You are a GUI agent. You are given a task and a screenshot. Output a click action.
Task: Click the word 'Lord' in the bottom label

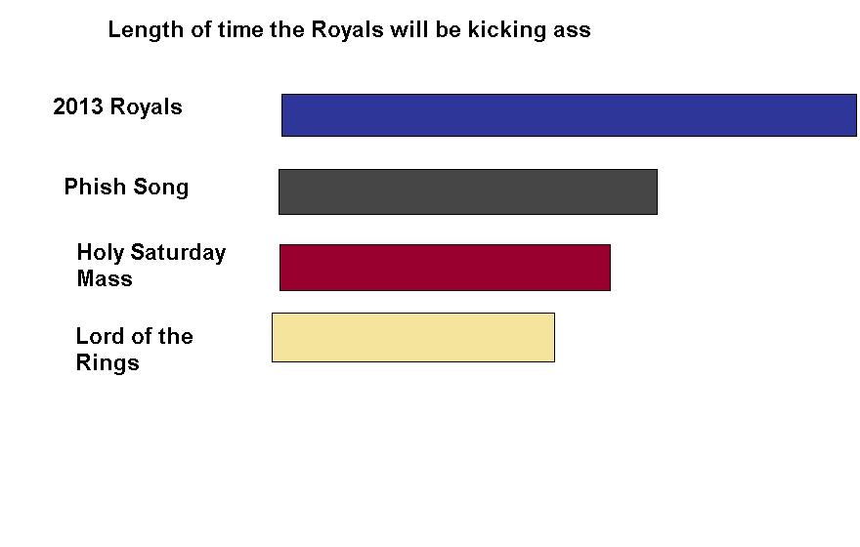(100, 336)
